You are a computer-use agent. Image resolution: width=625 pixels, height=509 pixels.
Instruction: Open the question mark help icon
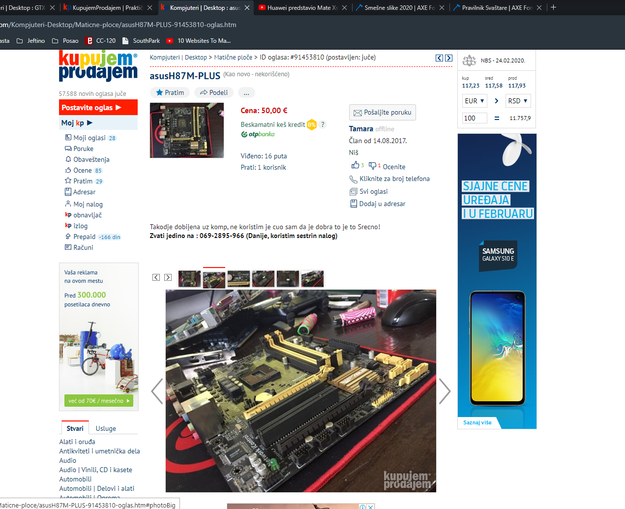coord(323,124)
